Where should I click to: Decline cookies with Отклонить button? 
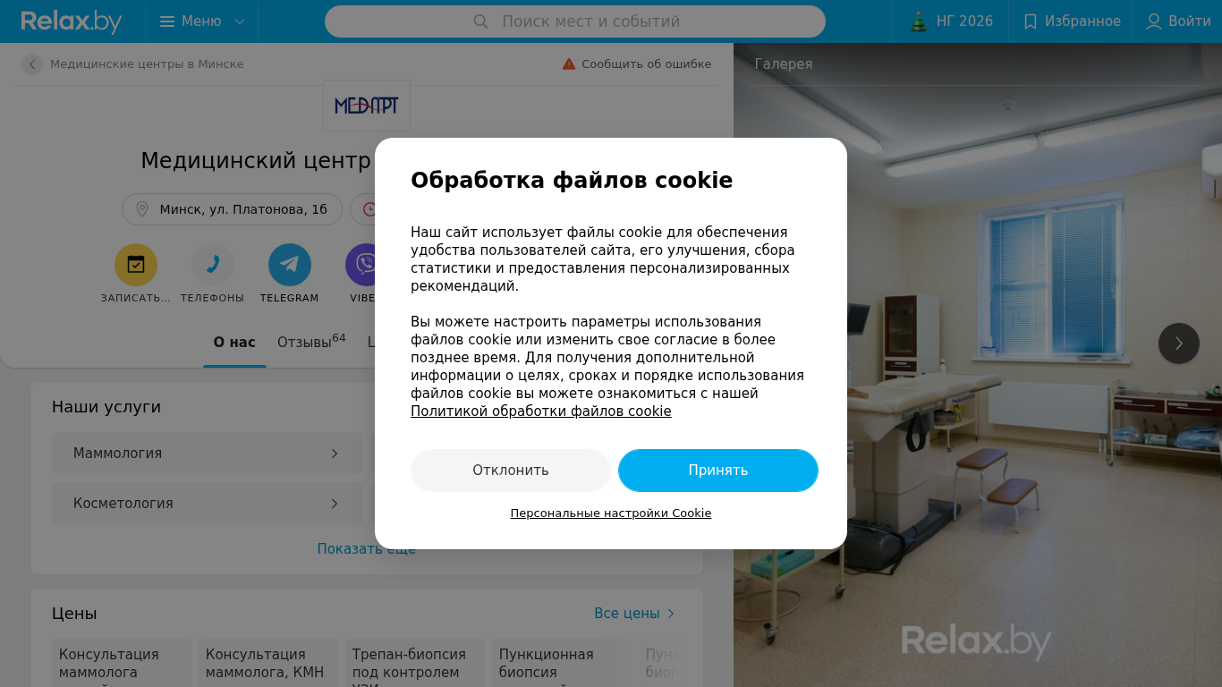pos(511,471)
